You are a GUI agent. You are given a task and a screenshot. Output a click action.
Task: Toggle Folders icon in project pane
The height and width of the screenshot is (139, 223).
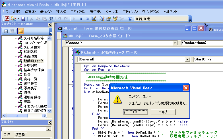[20, 31]
